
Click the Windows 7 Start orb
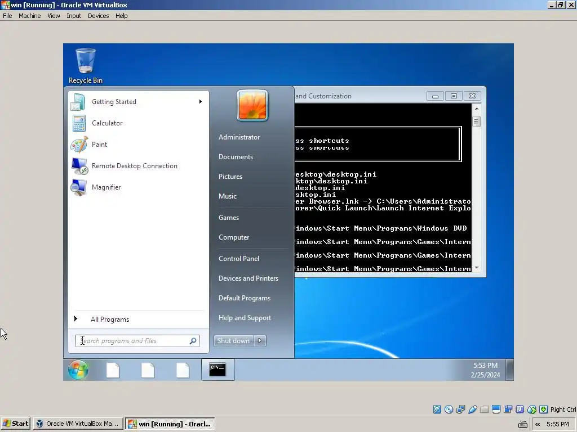coord(78,369)
